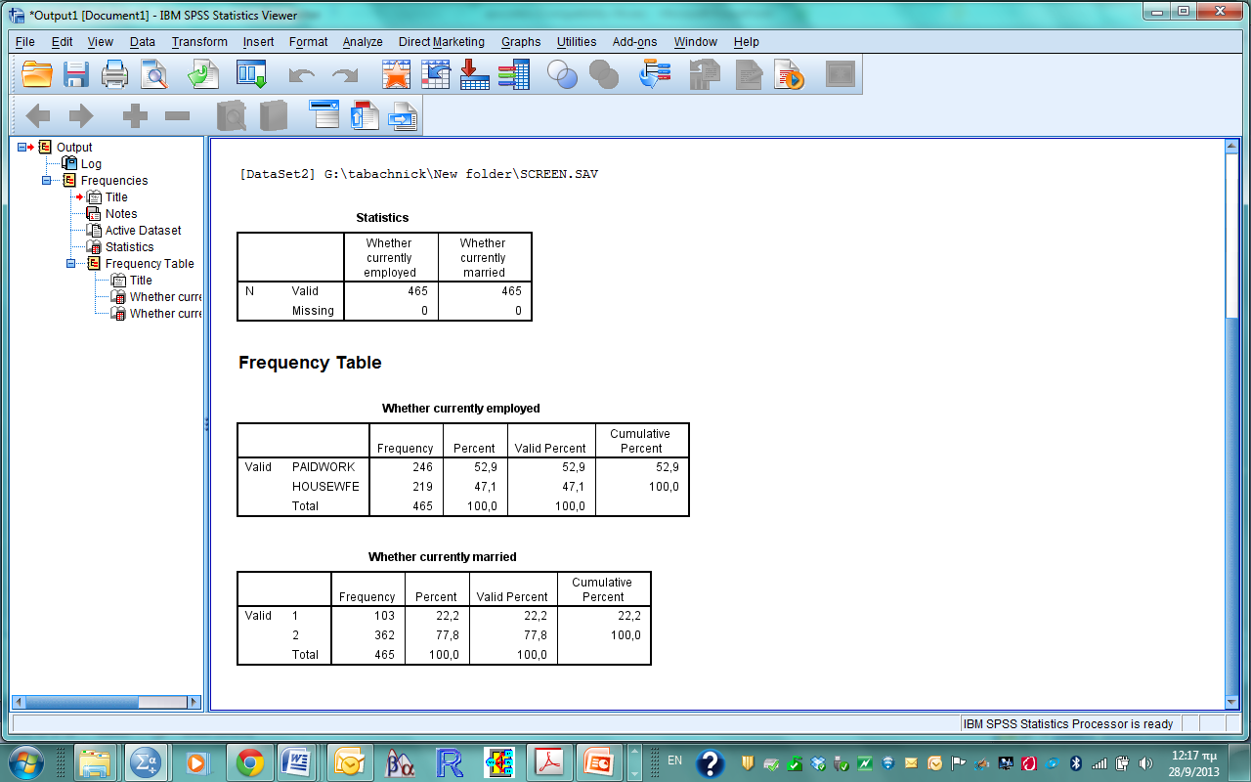Select the Frequency Table outline item

(150, 264)
